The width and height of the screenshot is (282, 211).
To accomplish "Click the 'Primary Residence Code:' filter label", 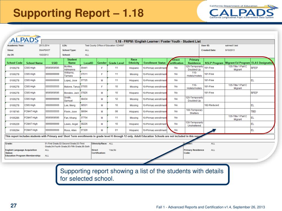I will pyautogui.click(x=194, y=151).
